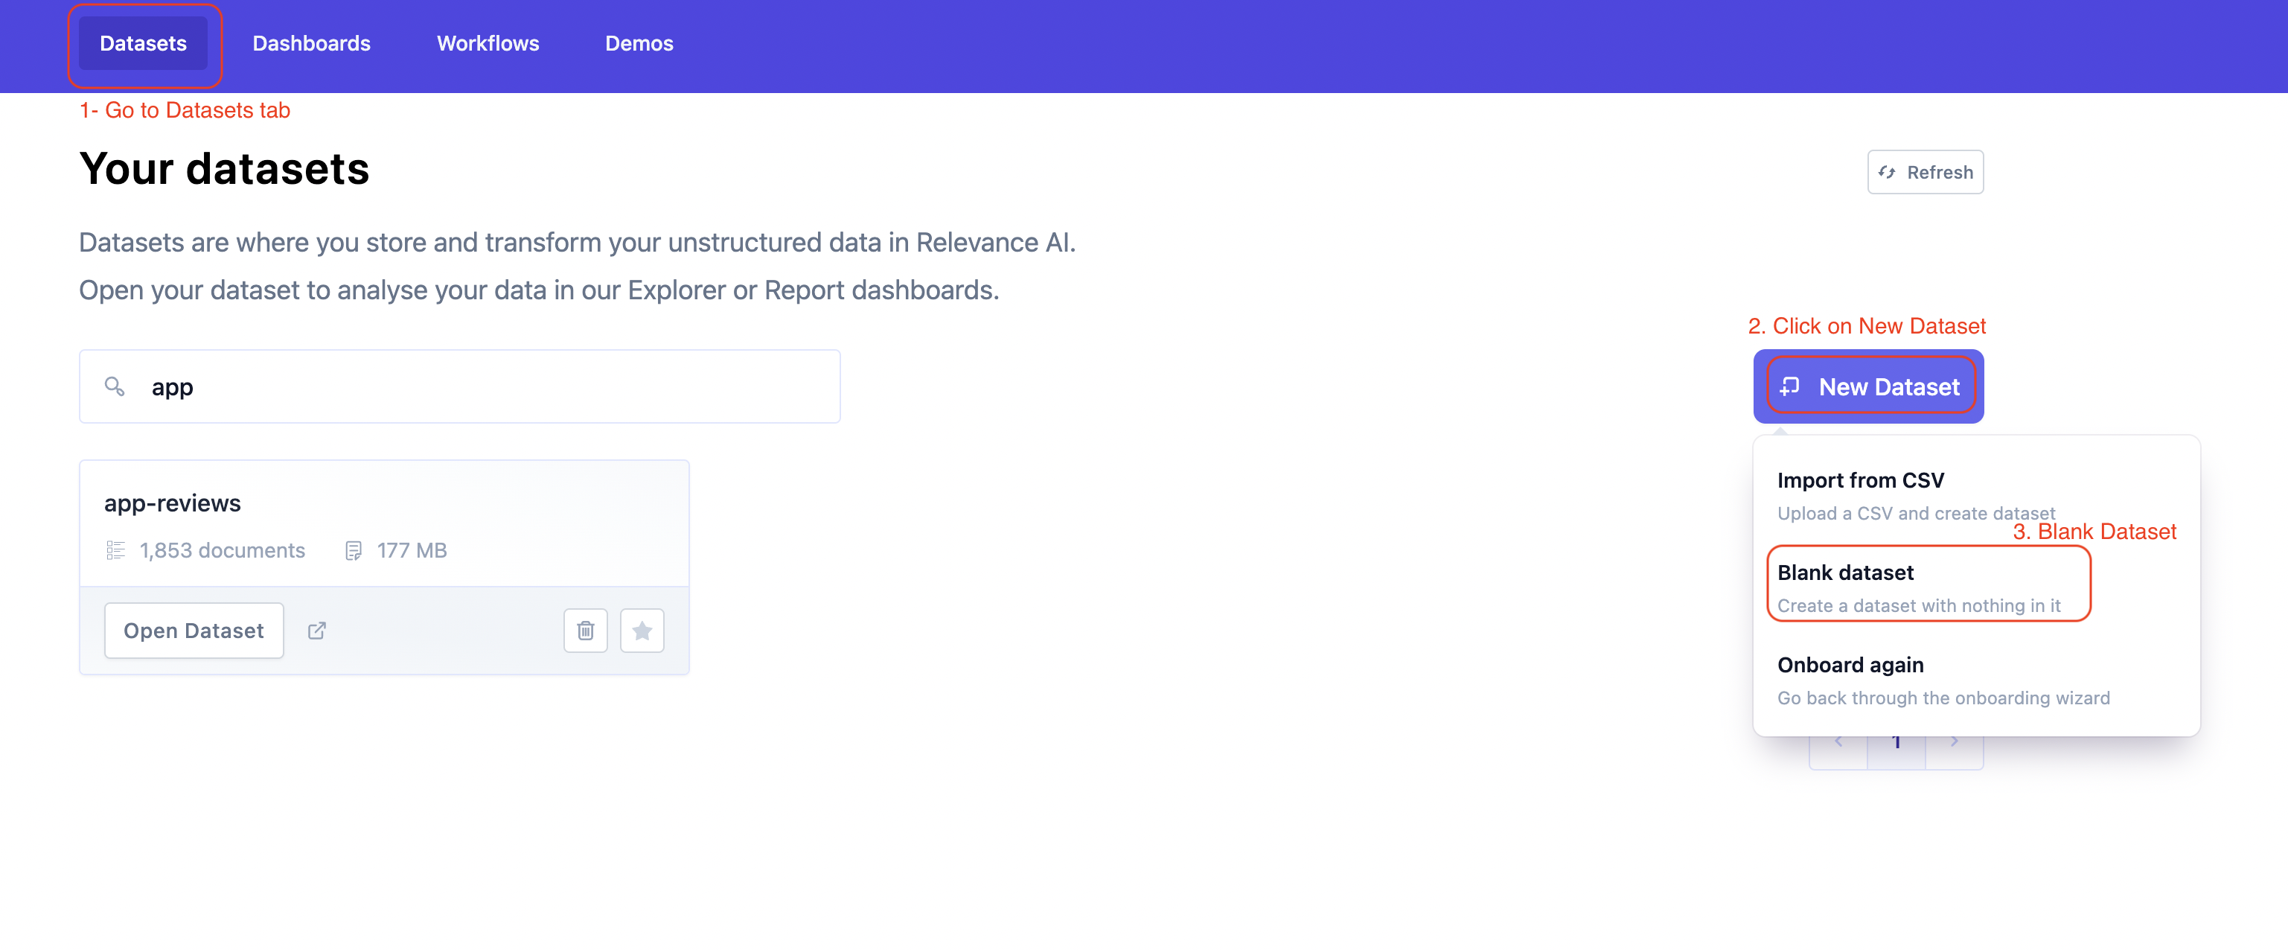This screenshot has height=950, width=2288.
Task: Click the Open Dataset button
Action: pyautogui.click(x=194, y=630)
